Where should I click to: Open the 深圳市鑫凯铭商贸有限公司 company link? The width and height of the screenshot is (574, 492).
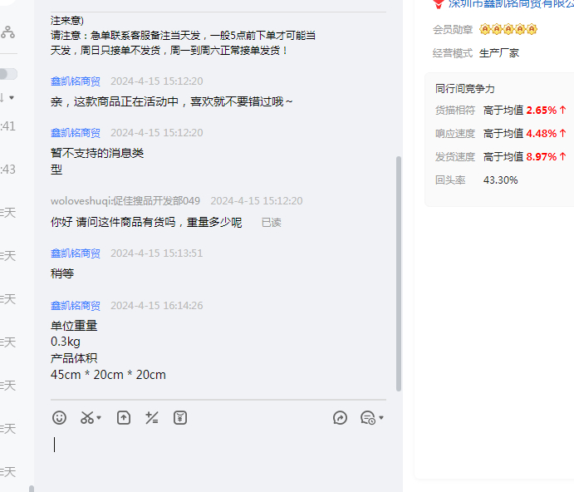point(511,3)
